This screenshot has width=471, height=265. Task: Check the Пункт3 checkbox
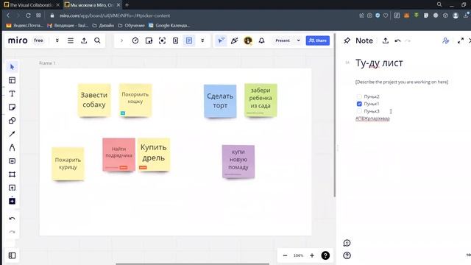pyautogui.click(x=359, y=111)
